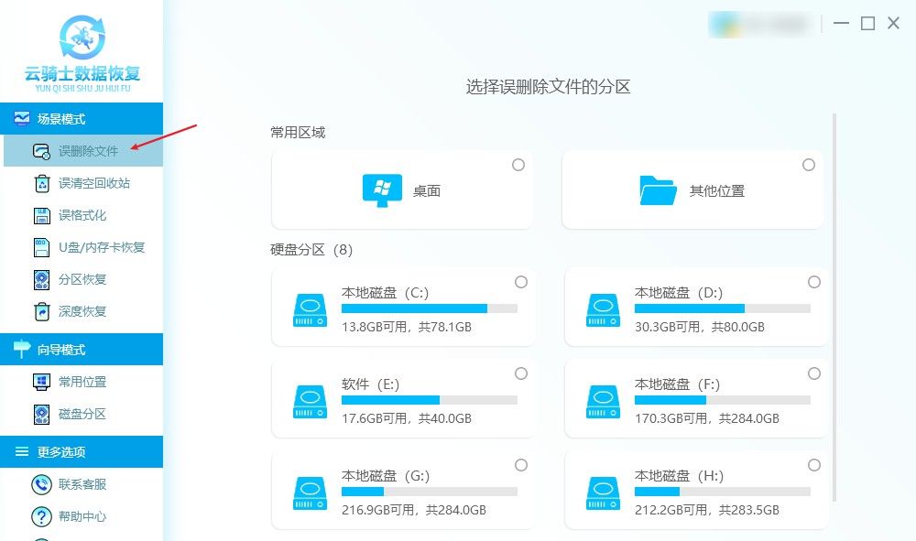This screenshot has height=541, width=916.
Task: Click the 误删除文件 icon in sidebar
Action: (x=41, y=151)
